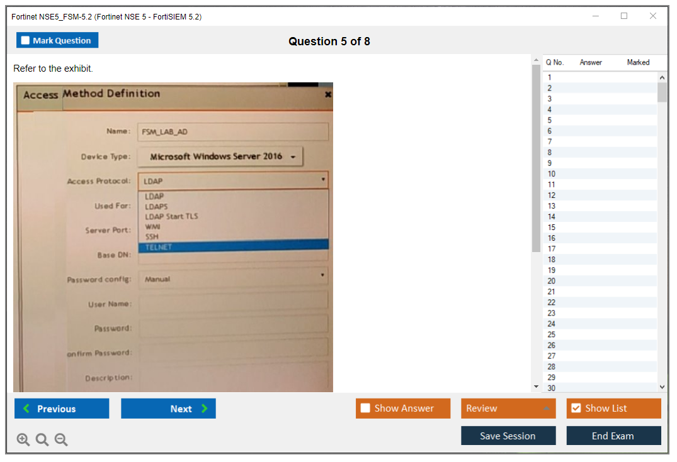The height and width of the screenshot is (462, 677).
Task: Enable the Show Answer checkbox
Action: (365, 409)
